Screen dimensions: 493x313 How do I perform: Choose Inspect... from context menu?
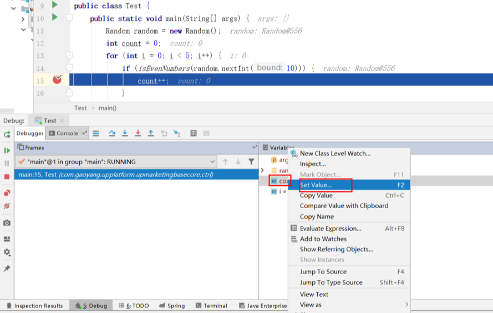[x=349, y=164]
